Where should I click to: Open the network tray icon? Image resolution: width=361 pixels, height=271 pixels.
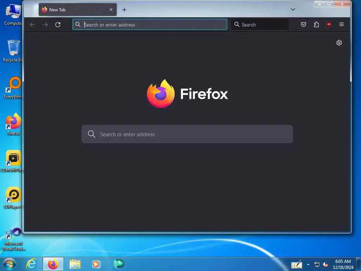tap(317, 265)
